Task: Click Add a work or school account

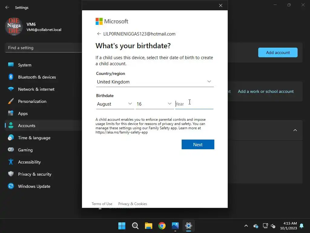Action: 266,91
